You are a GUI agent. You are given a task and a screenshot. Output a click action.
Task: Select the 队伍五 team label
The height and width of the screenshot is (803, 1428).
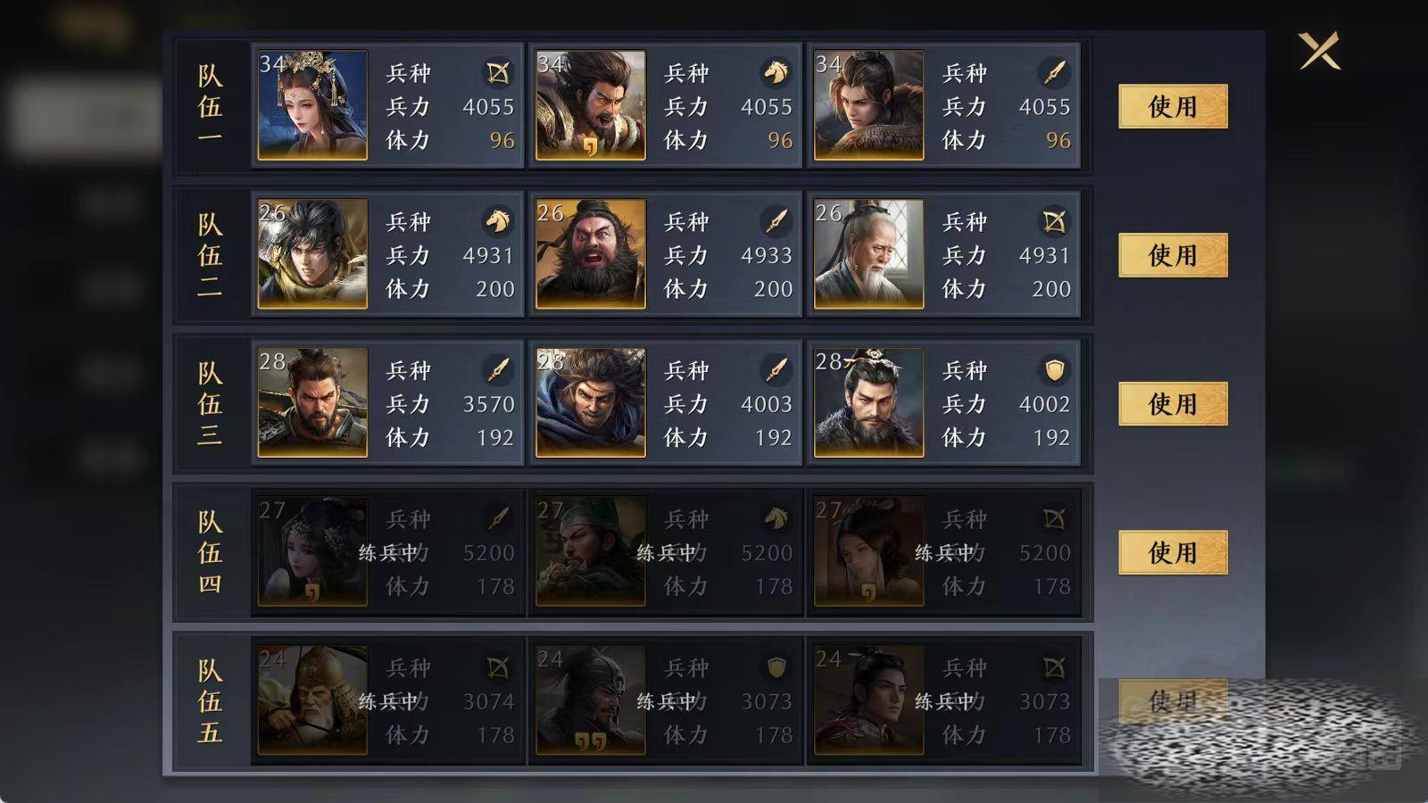[210, 701]
